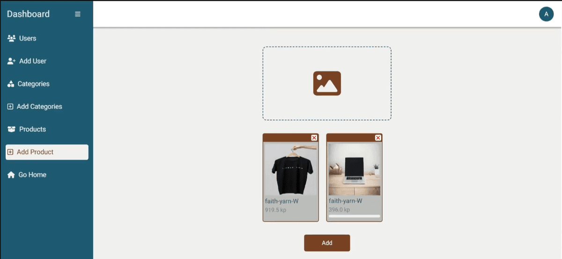Click the brown Add button
Viewport: 562px width, 259px height.
327,243
